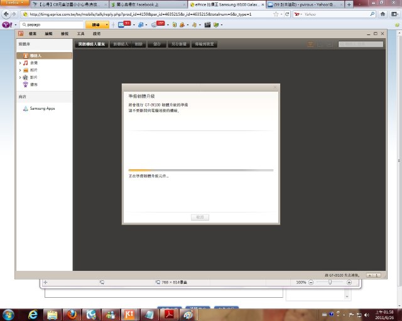The width and height of the screenshot is (402, 321).
Task: Click the orange Yahoo toolbar search button
Action: 97,24
